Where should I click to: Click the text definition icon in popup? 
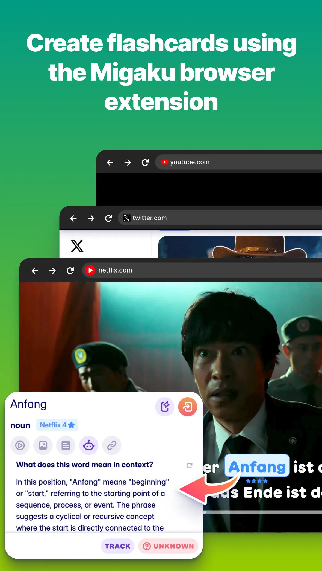[x=66, y=445]
